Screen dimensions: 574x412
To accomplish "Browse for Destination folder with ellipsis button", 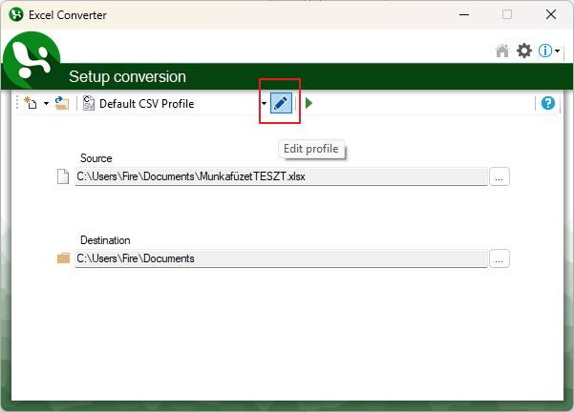I will pos(499,258).
